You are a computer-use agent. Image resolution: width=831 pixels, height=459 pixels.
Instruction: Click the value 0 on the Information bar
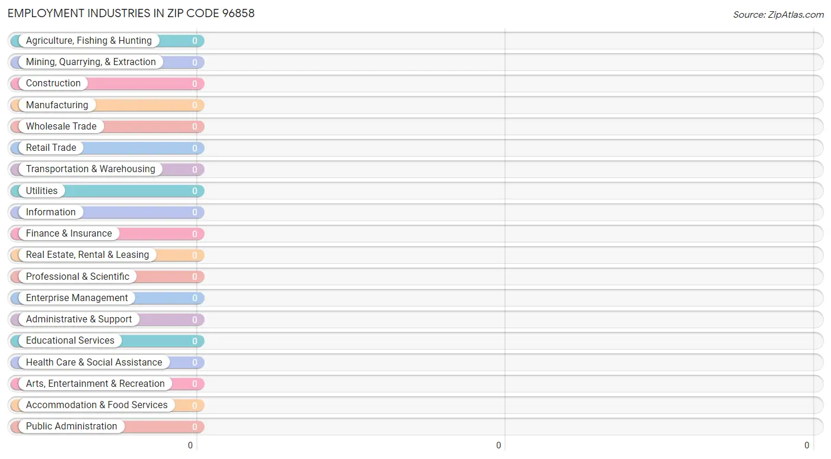point(194,212)
